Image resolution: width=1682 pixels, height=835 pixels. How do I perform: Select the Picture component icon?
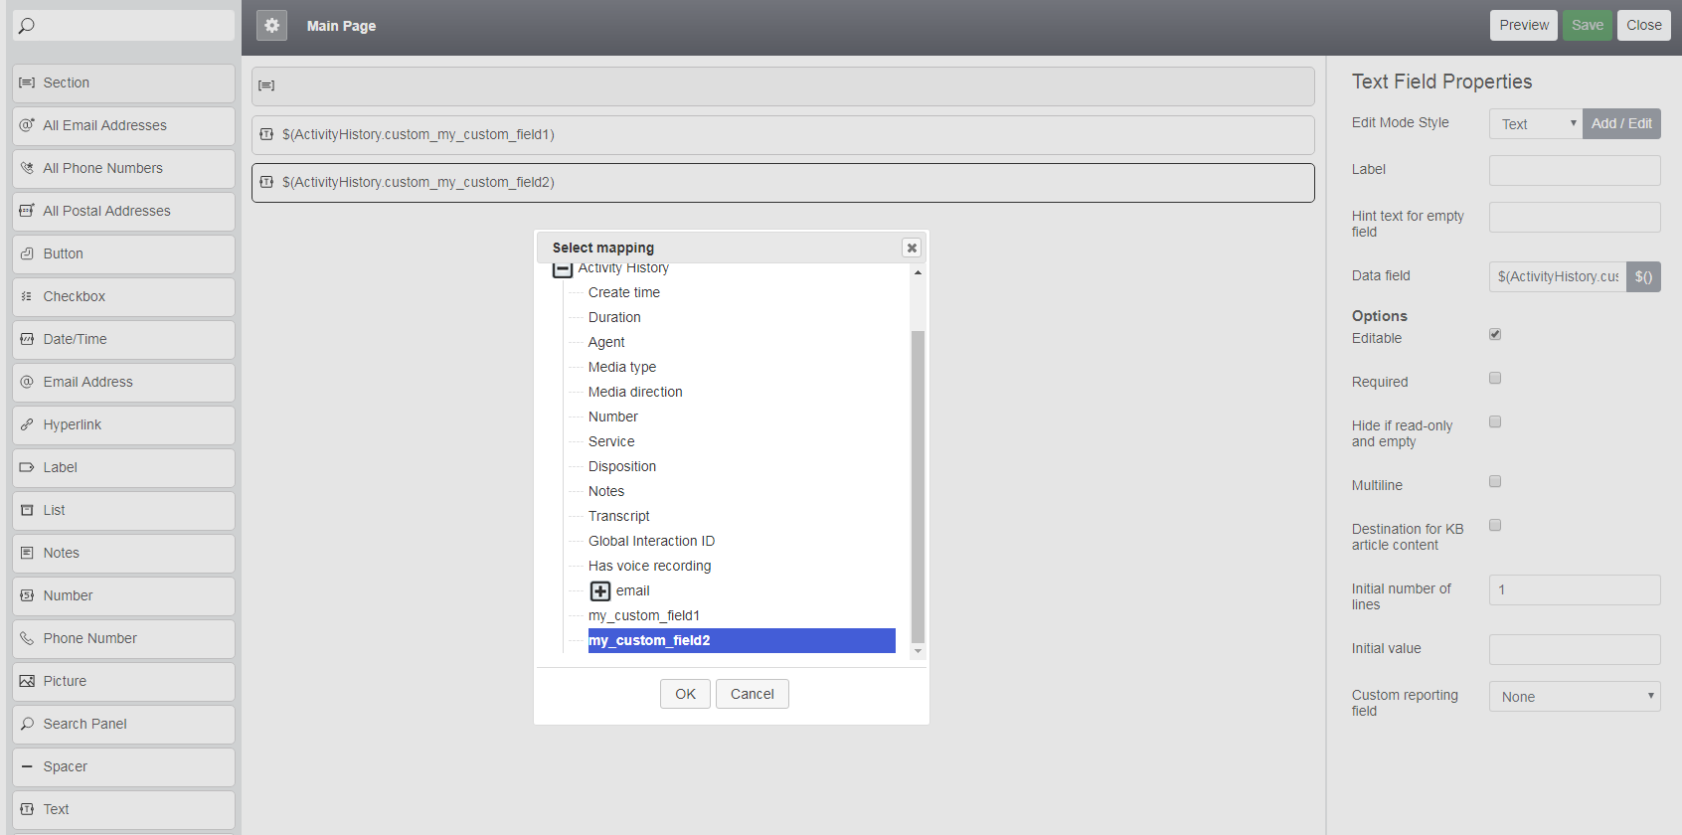[27, 681]
